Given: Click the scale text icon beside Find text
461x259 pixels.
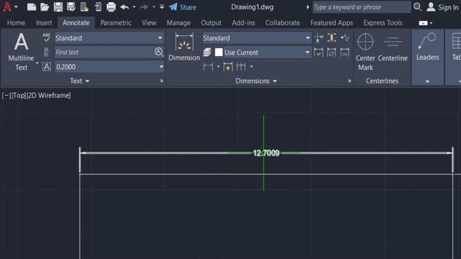Looking at the screenshot, I should (46, 52).
